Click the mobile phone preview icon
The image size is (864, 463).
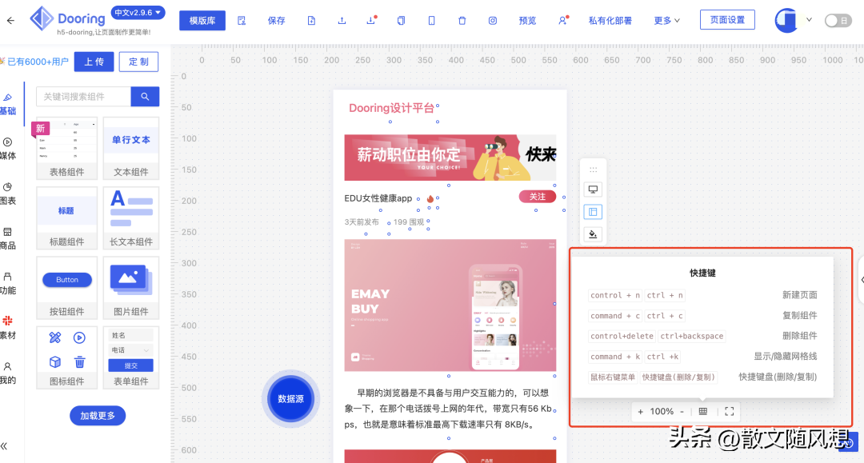(431, 20)
